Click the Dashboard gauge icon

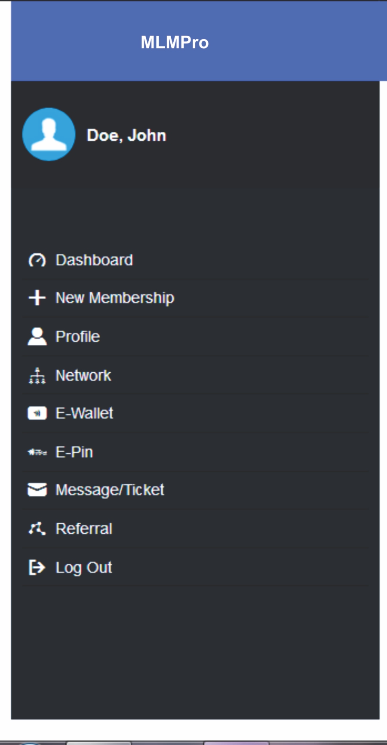click(x=37, y=260)
